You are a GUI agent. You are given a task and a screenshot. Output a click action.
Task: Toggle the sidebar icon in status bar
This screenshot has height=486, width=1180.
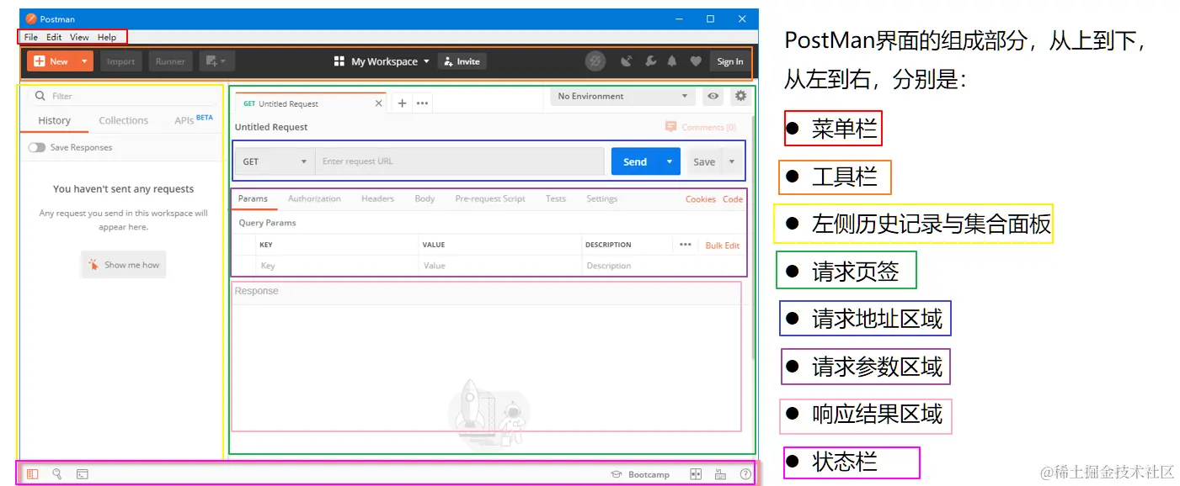click(x=32, y=474)
